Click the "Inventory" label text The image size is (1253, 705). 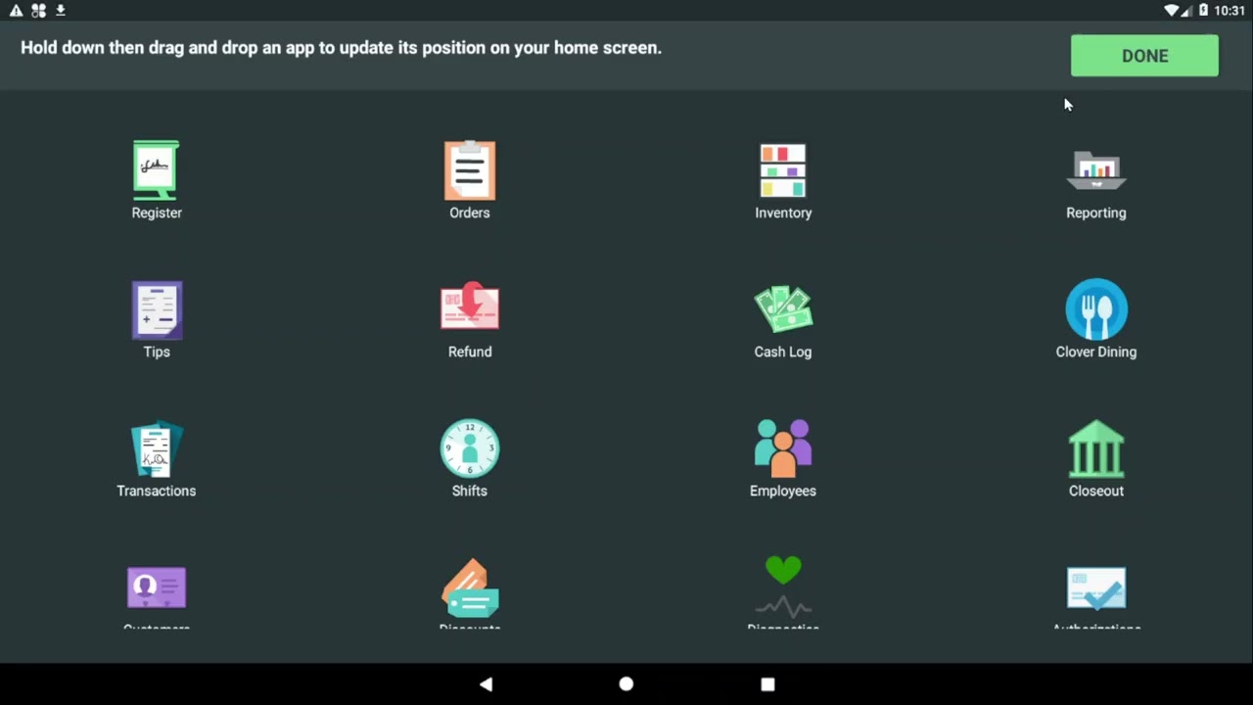click(783, 212)
